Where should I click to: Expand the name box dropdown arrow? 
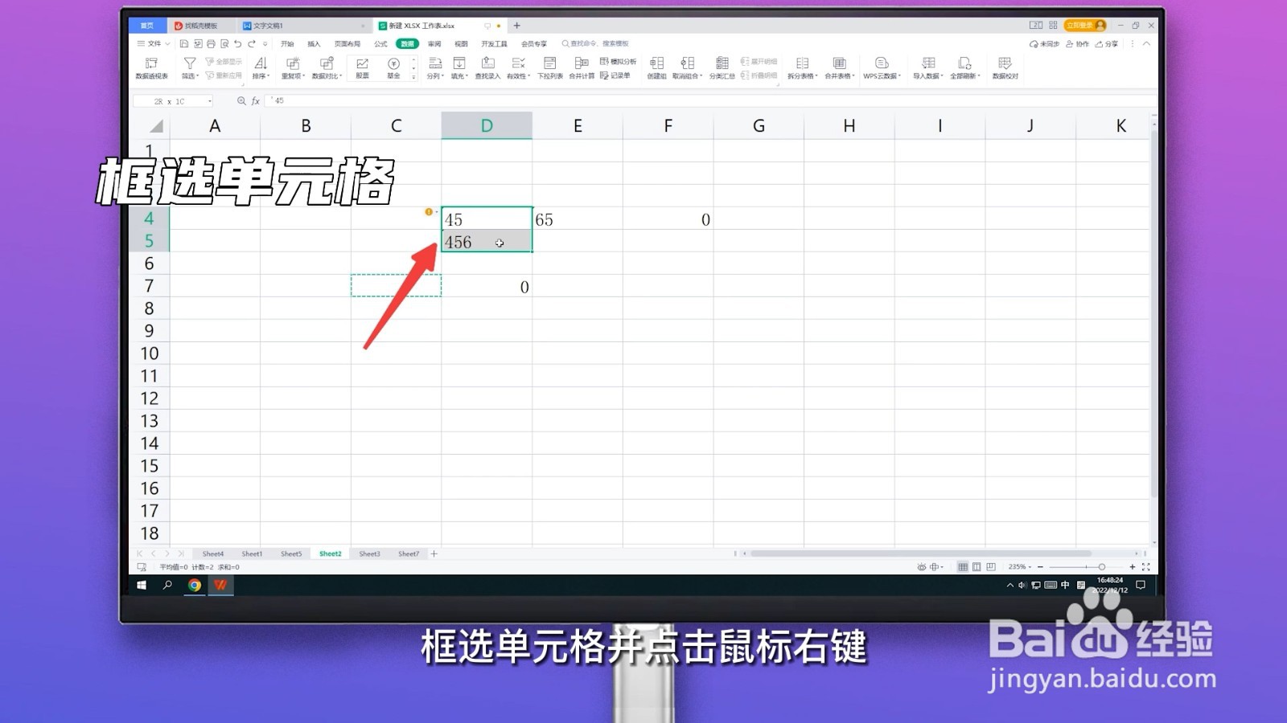tap(210, 101)
